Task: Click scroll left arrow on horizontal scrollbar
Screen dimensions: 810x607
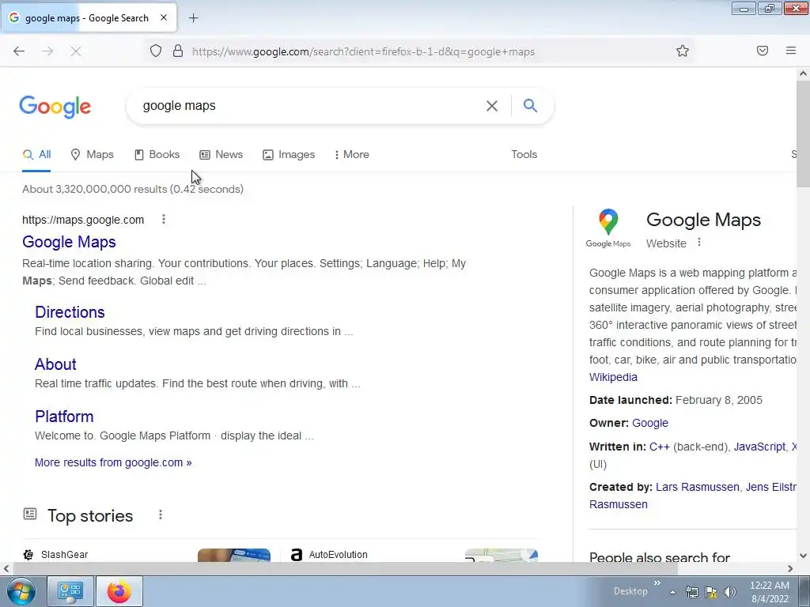Action: (6, 568)
